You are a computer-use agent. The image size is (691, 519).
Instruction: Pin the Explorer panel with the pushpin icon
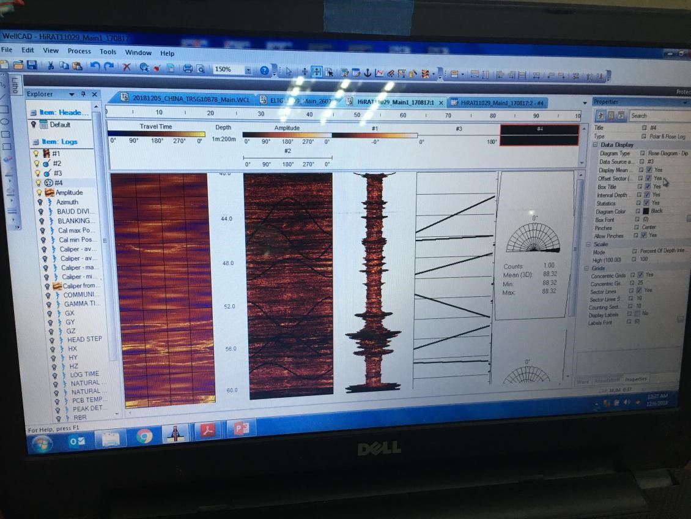[84, 94]
